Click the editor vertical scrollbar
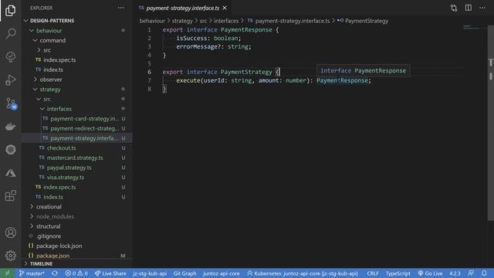Image resolution: width=494 pixels, height=278 pixels. 491,123
